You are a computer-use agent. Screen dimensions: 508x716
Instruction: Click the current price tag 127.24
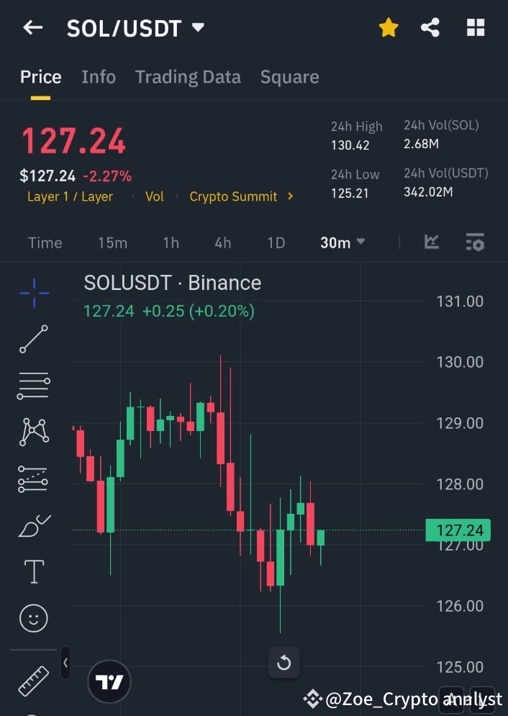pos(458,530)
